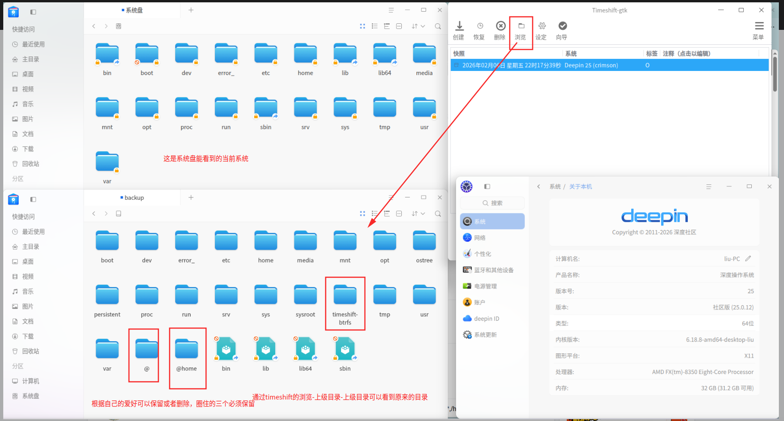Switch 系统盘 window to tree view
This screenshot has width=784, height=421.
click(x=387, y=26)
